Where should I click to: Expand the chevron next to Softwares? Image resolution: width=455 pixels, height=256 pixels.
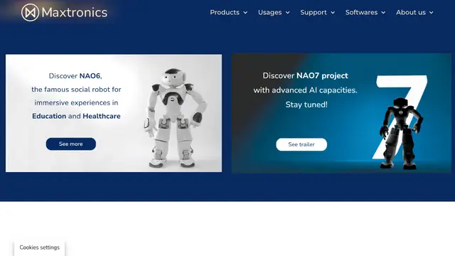(383, 13)
